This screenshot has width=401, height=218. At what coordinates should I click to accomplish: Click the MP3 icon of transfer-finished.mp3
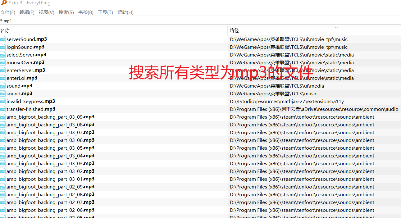click(3, 109)
